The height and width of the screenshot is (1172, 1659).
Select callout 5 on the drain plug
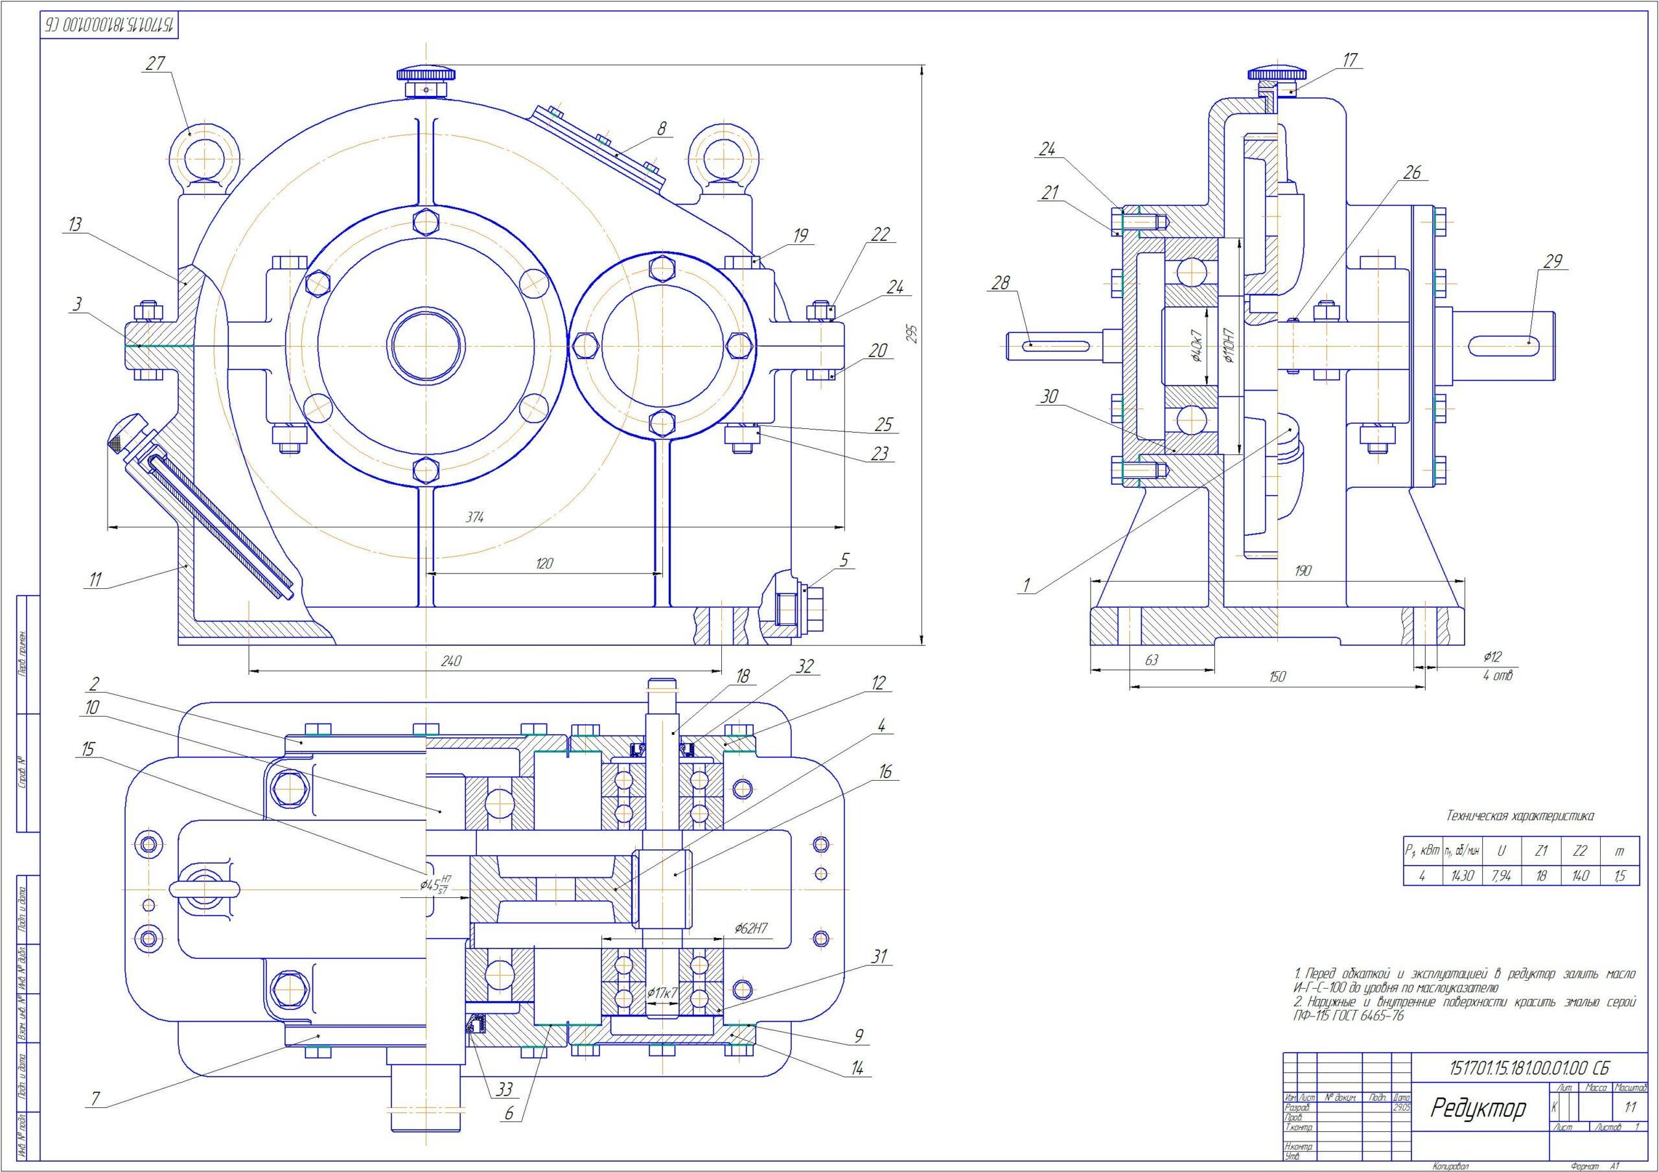pos(843,558)
